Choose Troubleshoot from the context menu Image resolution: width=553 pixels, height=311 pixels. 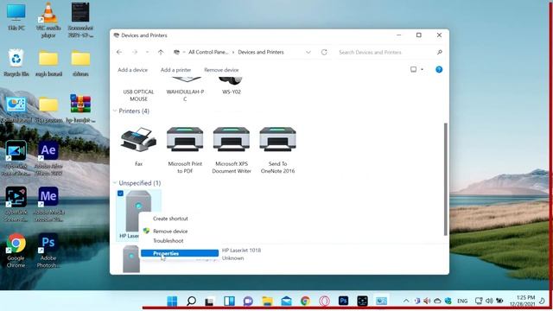pos(168,241)
